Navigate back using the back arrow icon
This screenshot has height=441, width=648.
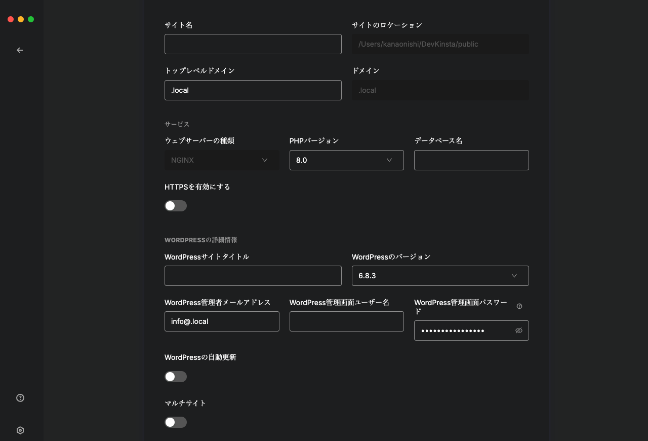click(x=20, y=50)
